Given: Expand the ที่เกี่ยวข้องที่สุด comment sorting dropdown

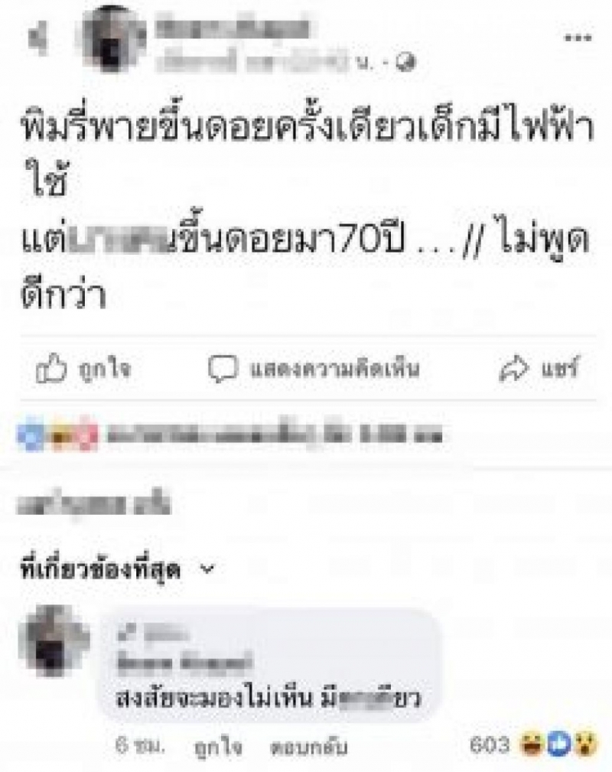Looking at the screenshot, I should (117, 569).
